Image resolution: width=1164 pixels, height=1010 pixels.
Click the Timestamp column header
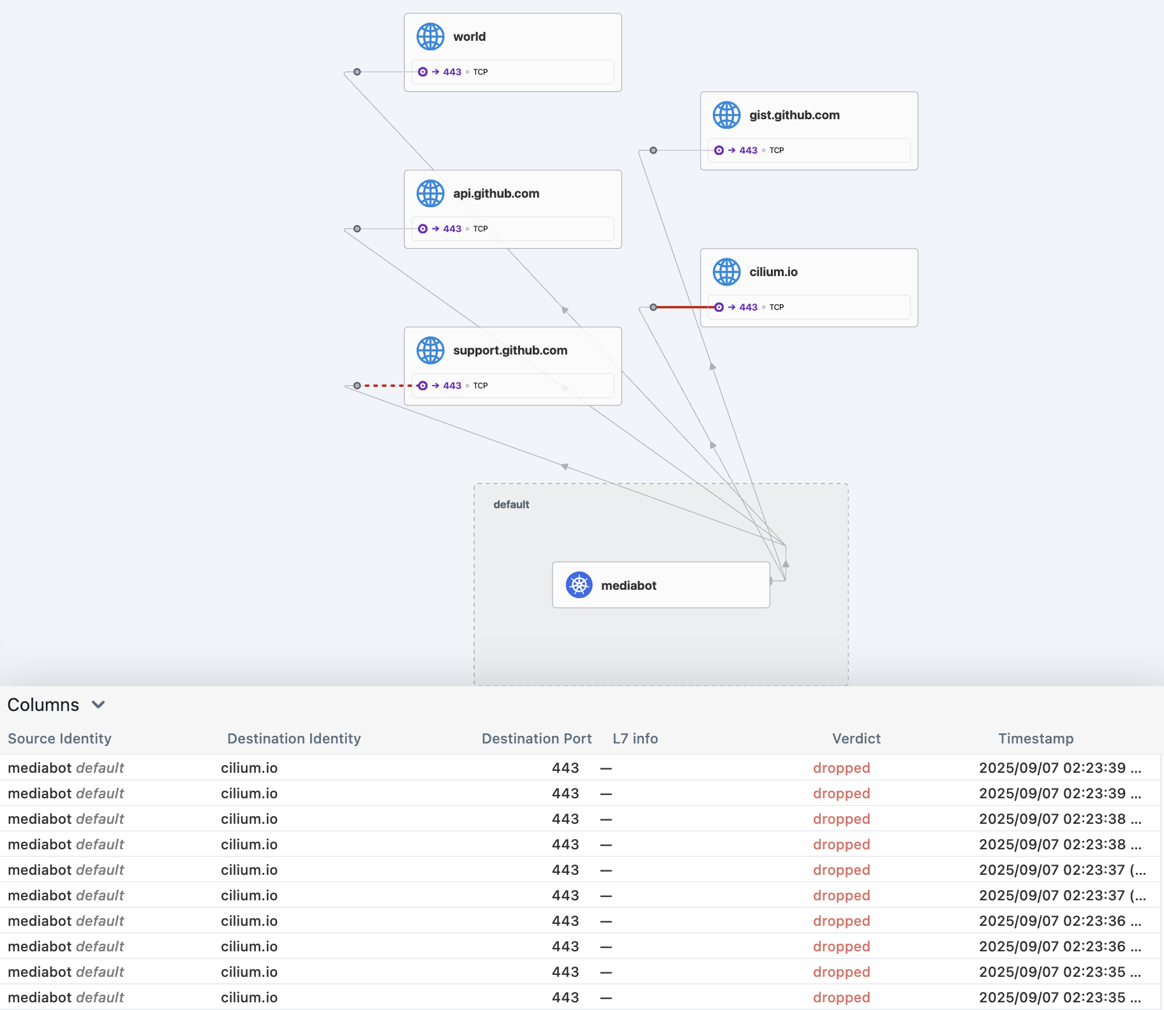pyautogui.click(x=1036, y=738)
